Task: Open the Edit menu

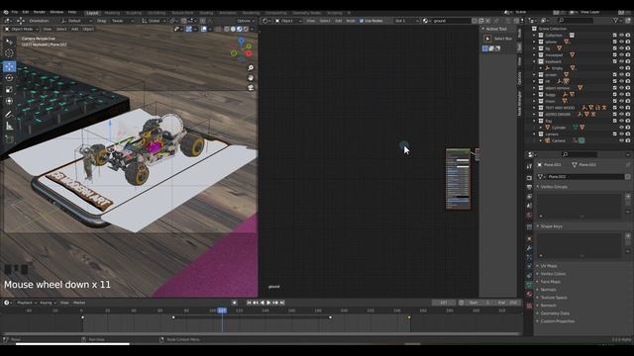Action: click(x=26, y=12)
